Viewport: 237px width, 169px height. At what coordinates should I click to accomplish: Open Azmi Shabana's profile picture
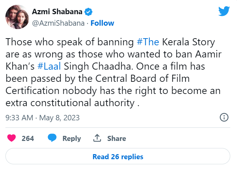17,17
